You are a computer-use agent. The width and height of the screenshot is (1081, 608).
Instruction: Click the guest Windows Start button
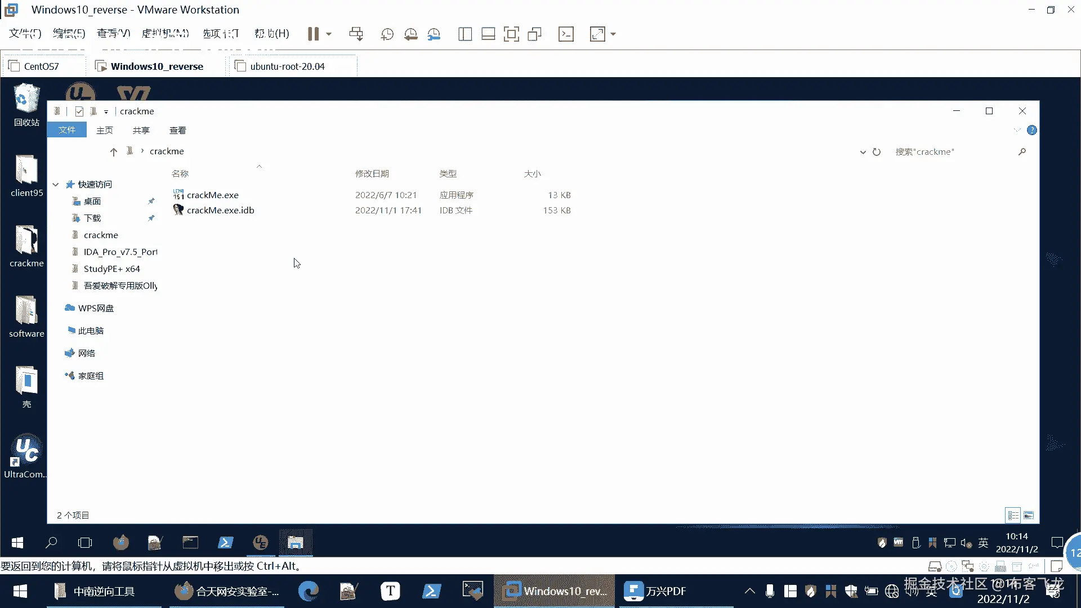tap(17, 542)
